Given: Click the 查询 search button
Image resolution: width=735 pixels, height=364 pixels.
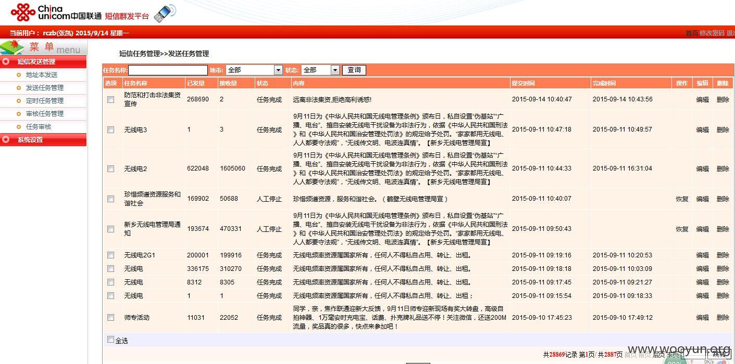Looking at the screenshot, I should pyautogui.click(x=354, y=70).
